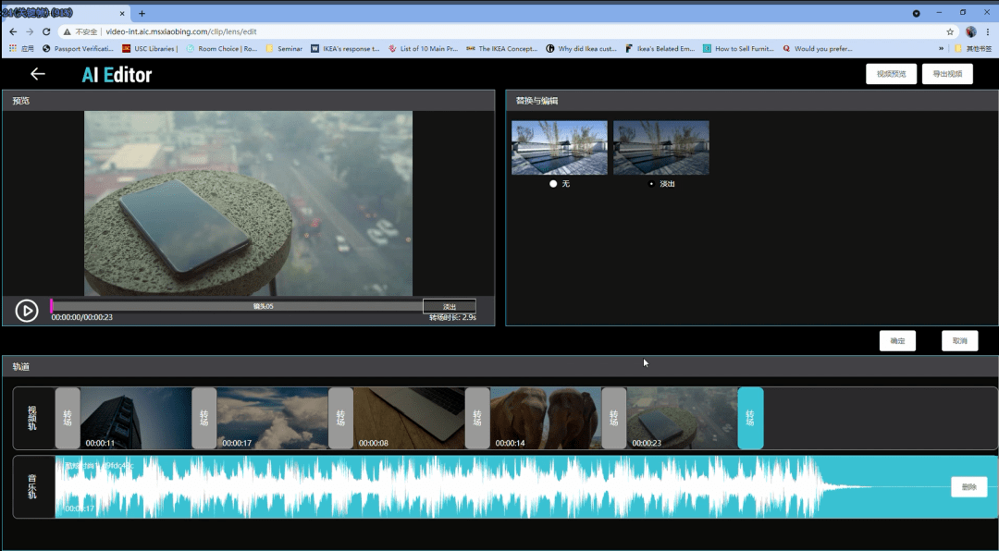Select the highlighted blue transition block

[750, 418]
